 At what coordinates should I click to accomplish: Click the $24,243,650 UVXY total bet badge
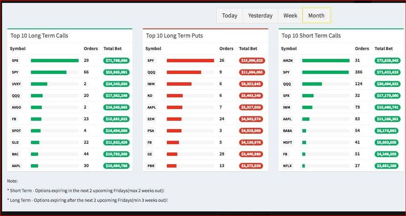(x=117, y=84)
